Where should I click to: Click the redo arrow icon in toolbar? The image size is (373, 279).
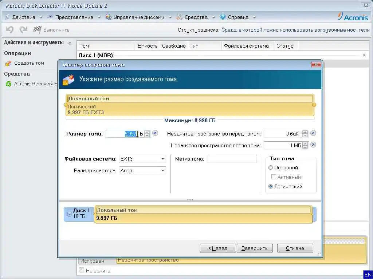click(x=24, y=30)
